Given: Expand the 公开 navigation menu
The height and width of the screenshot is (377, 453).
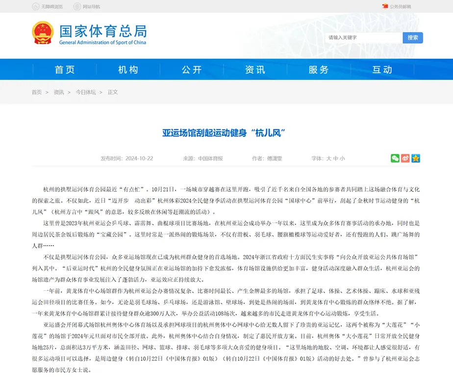Looking at the screenshot, I should click(191, 69).
